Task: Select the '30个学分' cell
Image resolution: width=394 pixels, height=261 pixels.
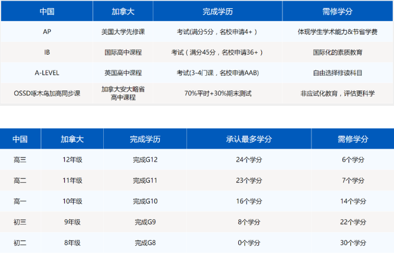Action: [x=353, y=243]
